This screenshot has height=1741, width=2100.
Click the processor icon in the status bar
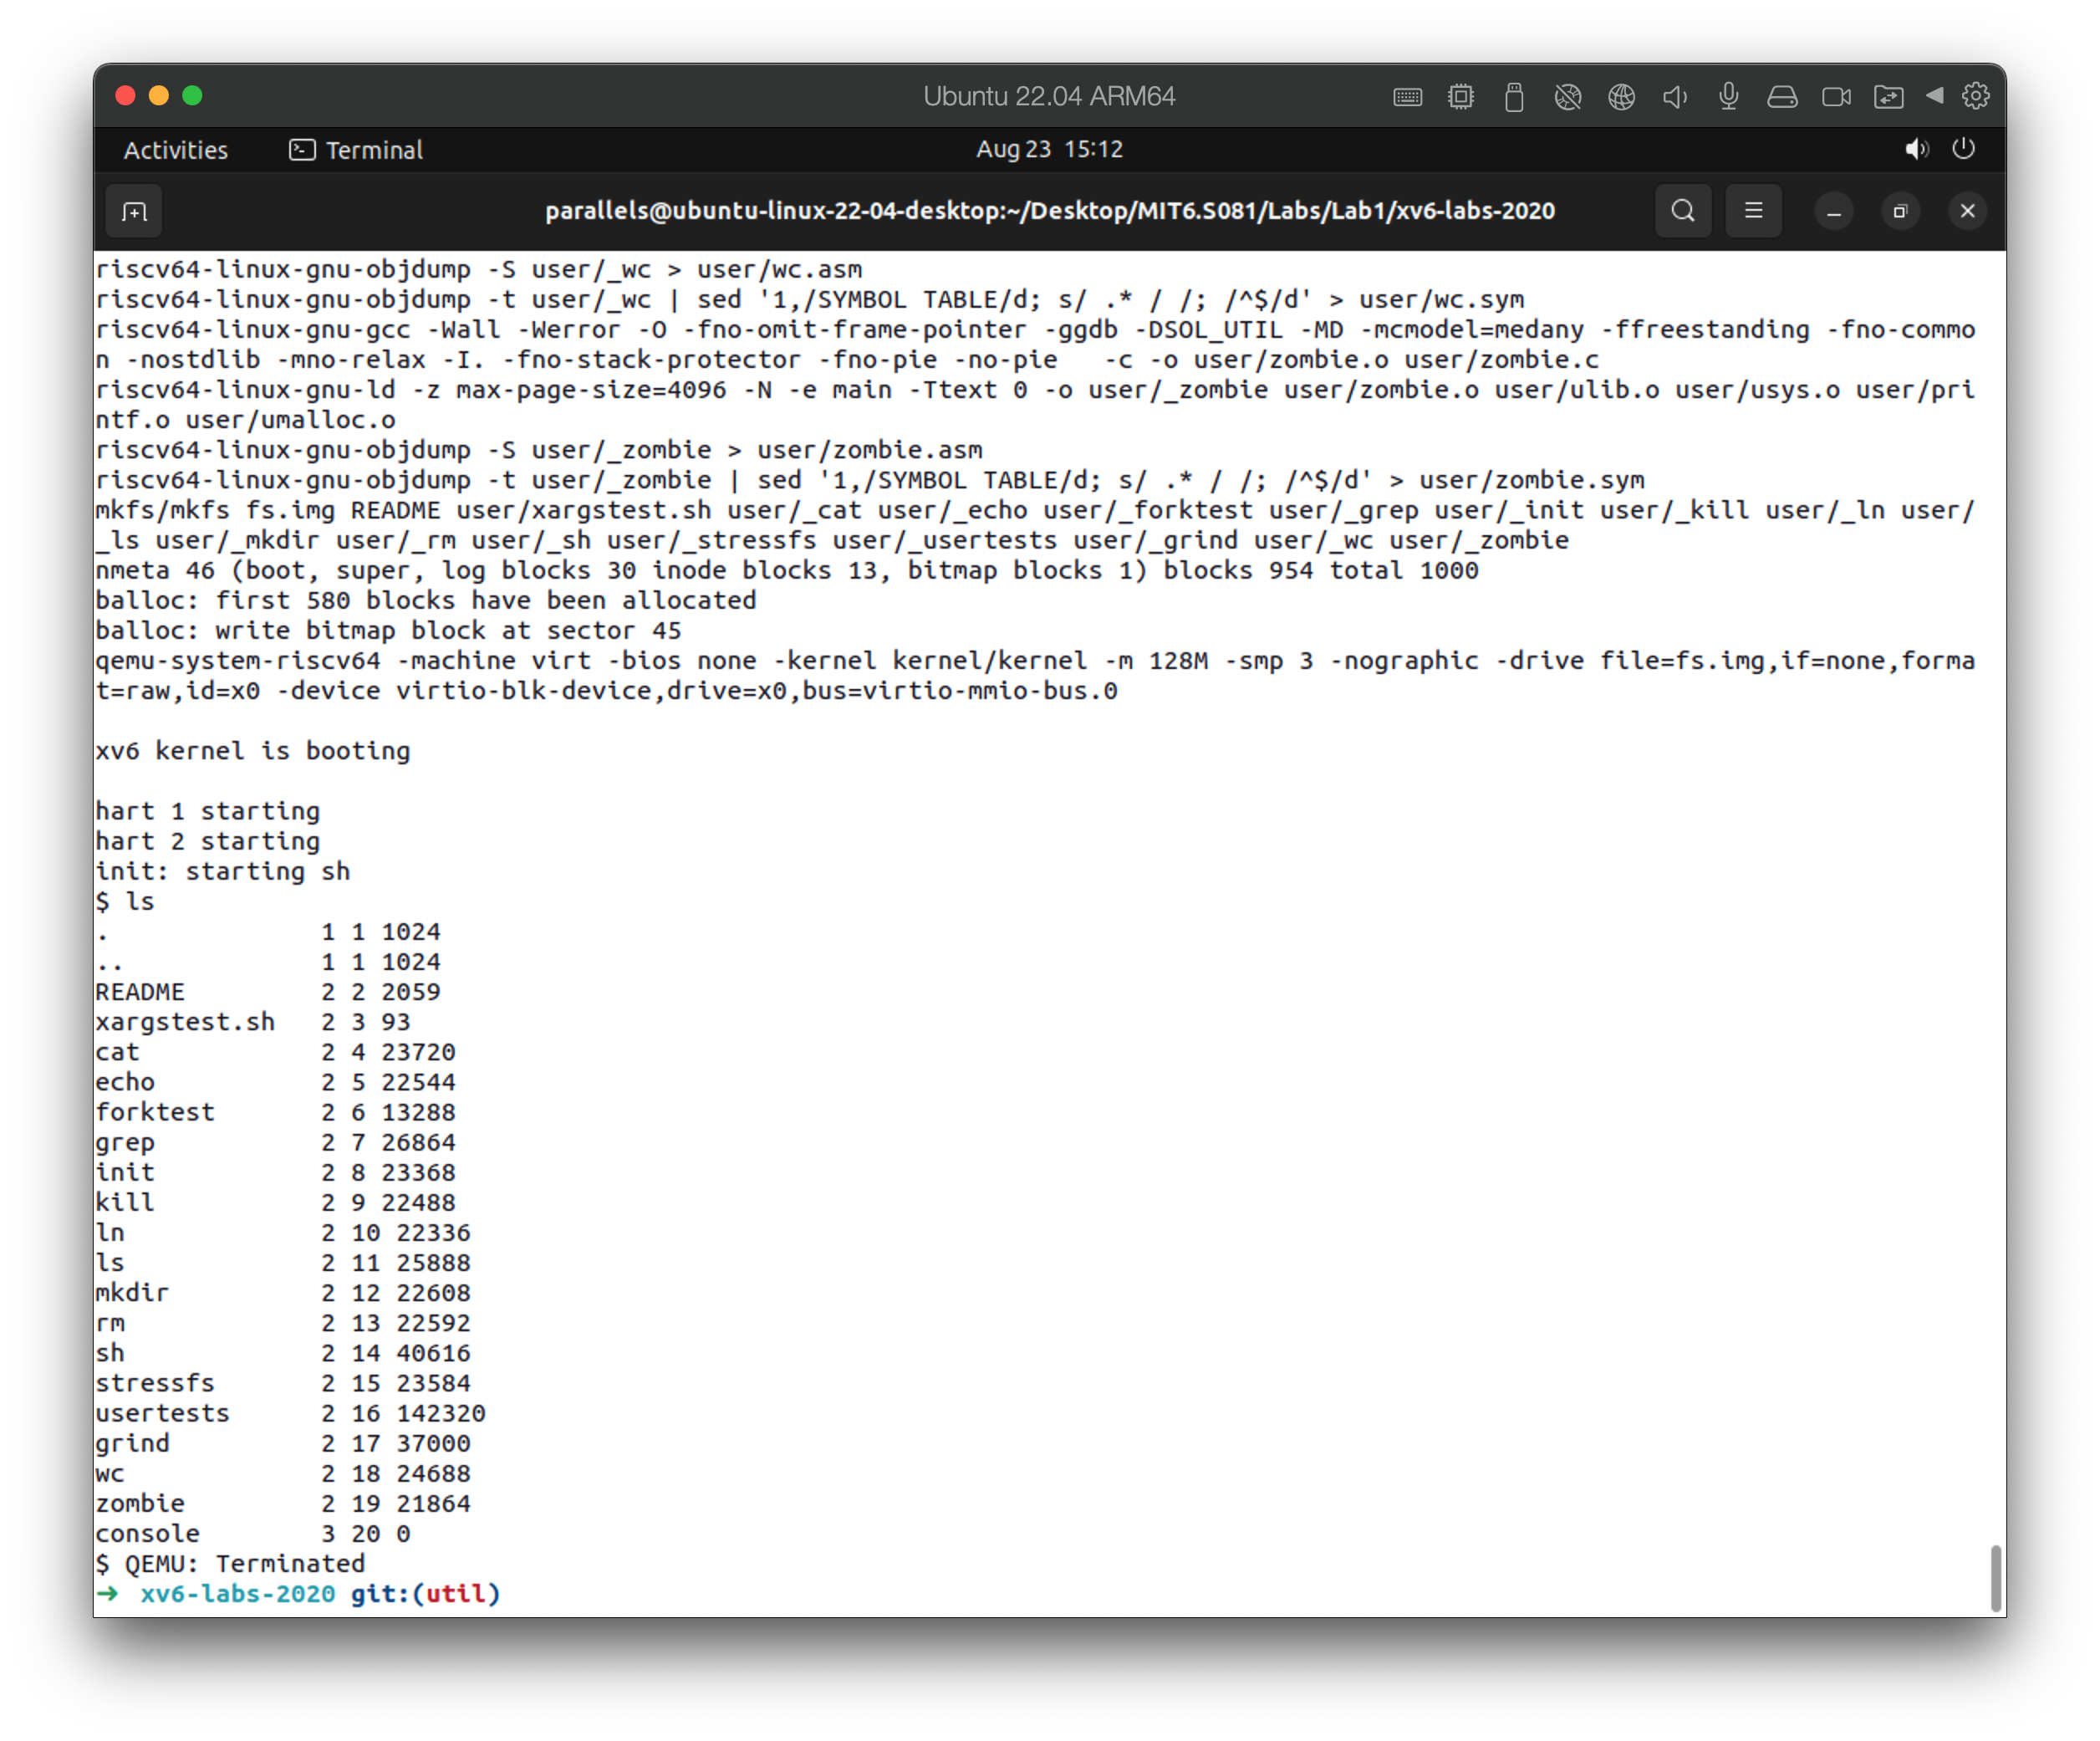coord(1461,97)
